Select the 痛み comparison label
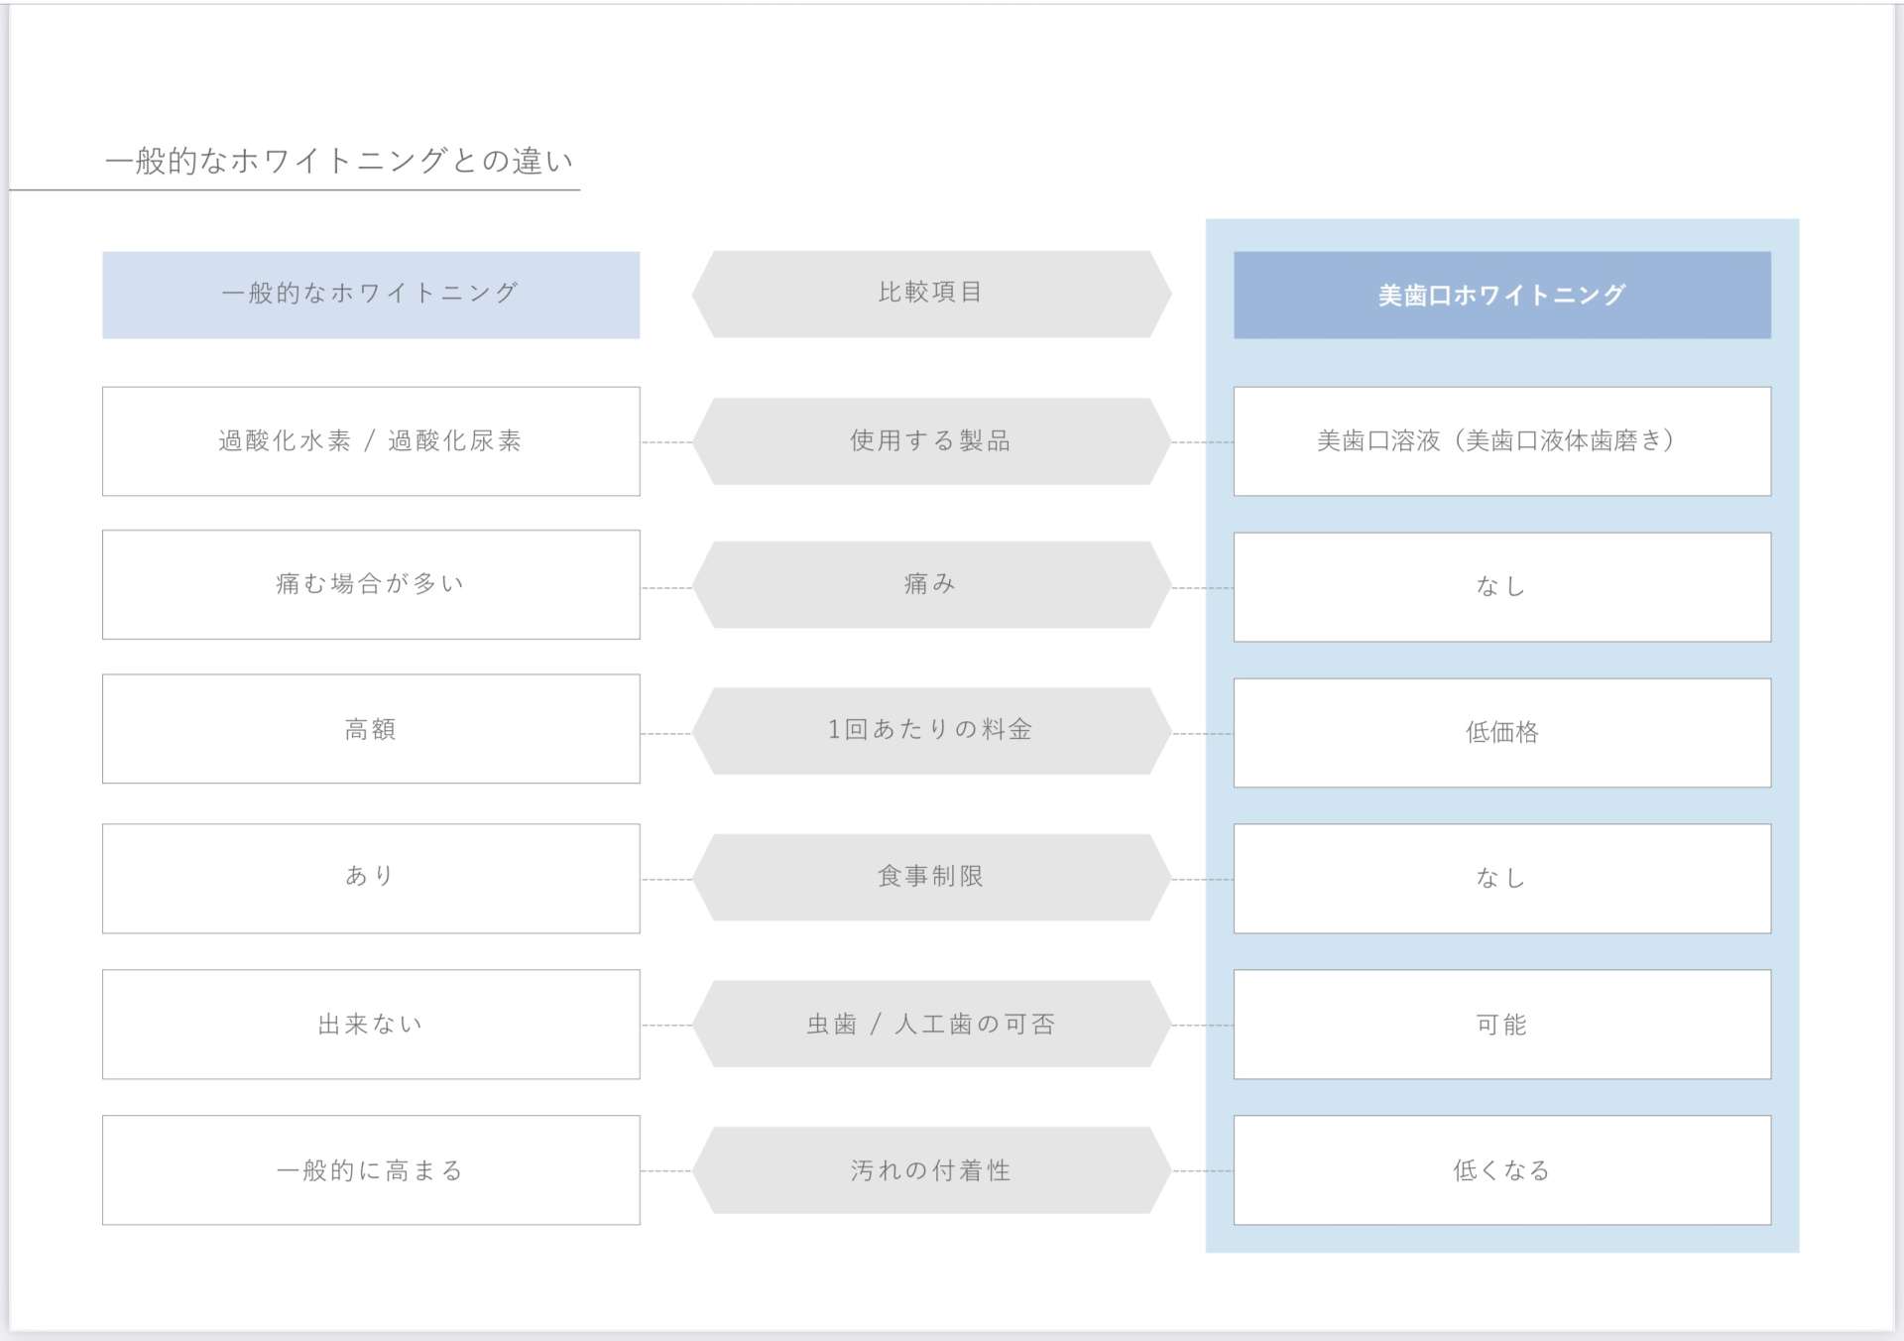 tap(931, 584)
